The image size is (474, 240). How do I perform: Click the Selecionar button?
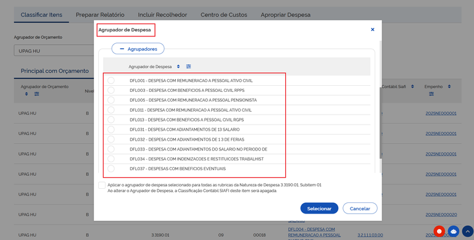tap(319, 209)
